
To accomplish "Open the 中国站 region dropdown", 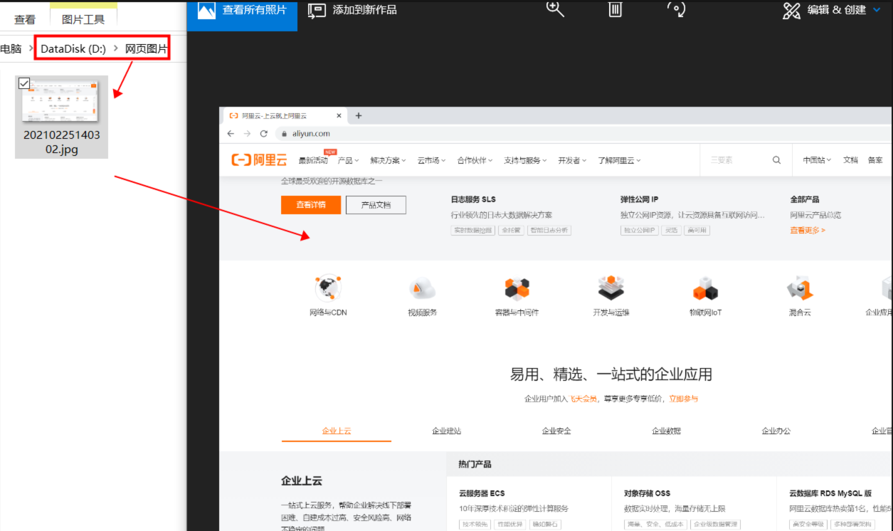I will pos(818,161).
